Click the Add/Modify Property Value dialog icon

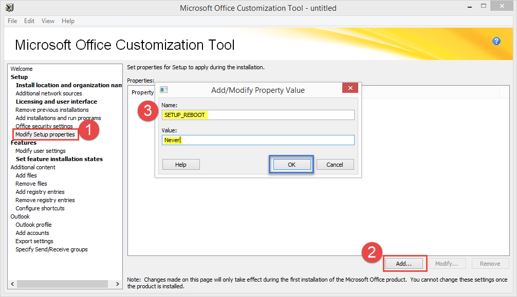click(163, 90)
